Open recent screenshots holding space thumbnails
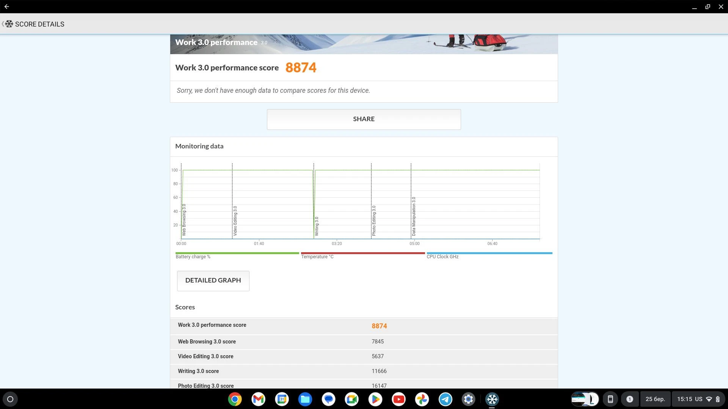 585,399
